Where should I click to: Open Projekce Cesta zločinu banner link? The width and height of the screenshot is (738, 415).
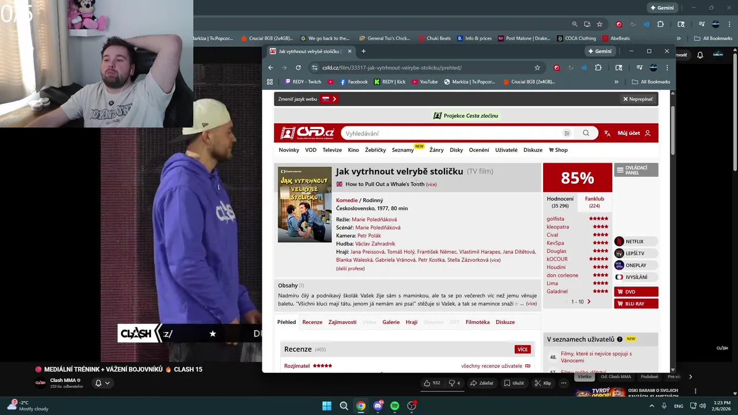466,116
